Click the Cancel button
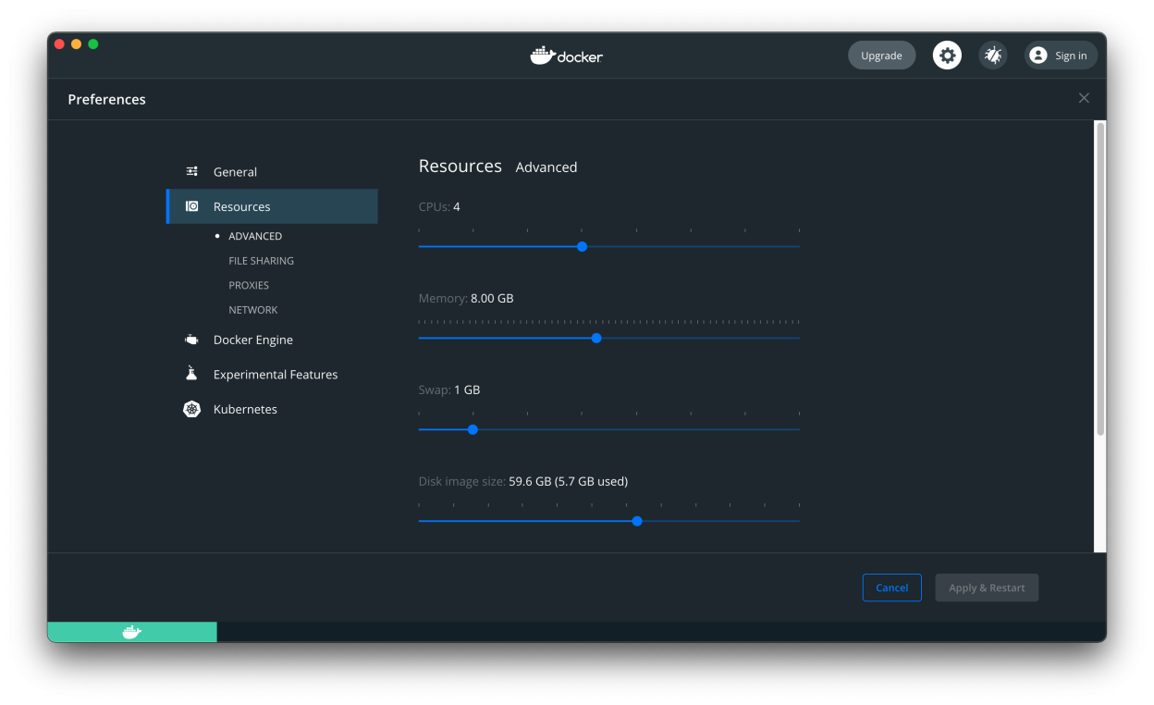The width and height of the screenshot is (1154, 705). [892, 587]
